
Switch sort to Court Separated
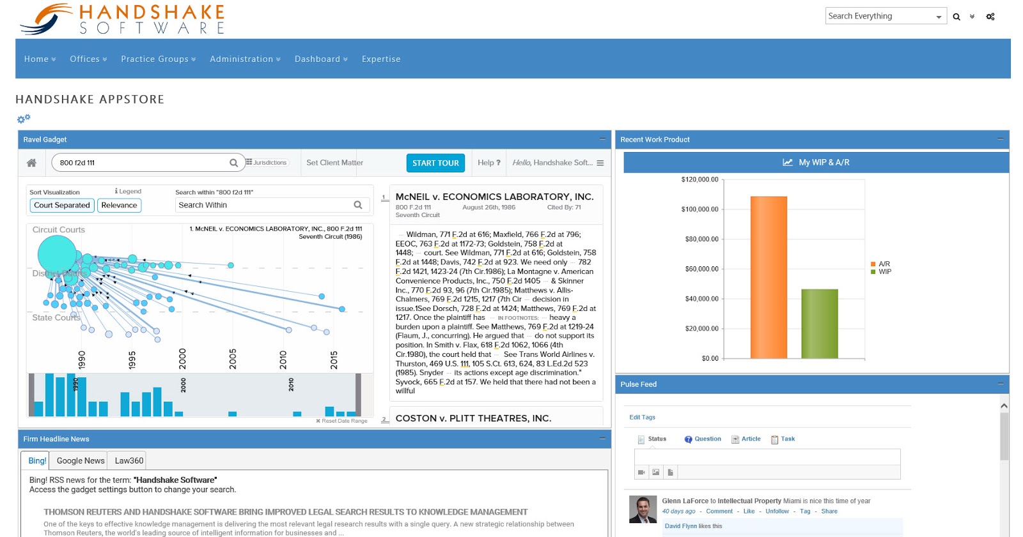tap(62, 205)
